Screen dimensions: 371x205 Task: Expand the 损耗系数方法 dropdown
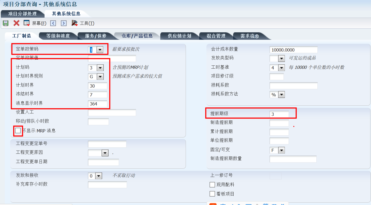click(x=281, y=95)
